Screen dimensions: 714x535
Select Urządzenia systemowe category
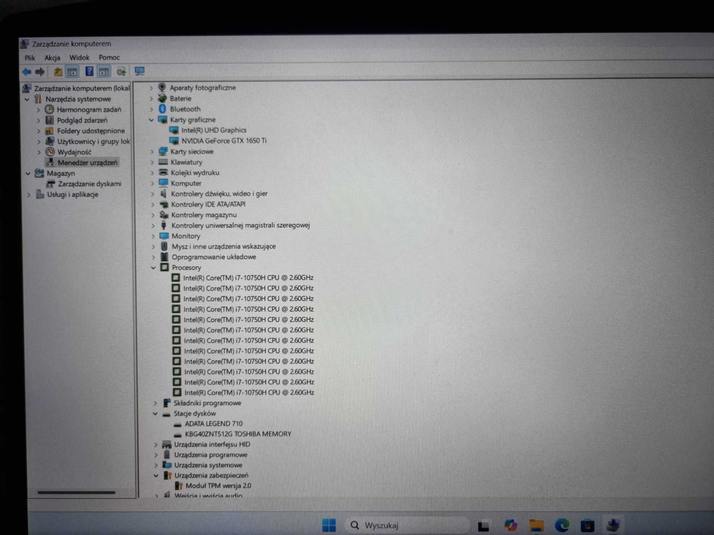tap(208, 465)
